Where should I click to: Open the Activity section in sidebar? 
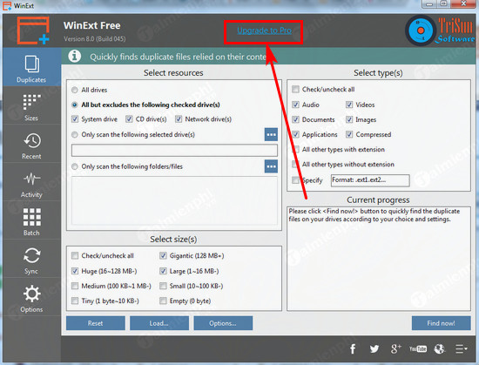[31, 182]
